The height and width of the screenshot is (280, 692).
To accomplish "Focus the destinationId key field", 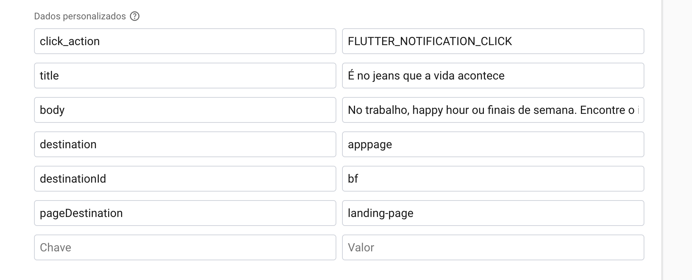I will 185,179.
